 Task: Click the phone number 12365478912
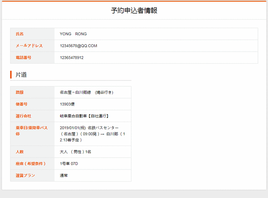(x=72, y=57)
